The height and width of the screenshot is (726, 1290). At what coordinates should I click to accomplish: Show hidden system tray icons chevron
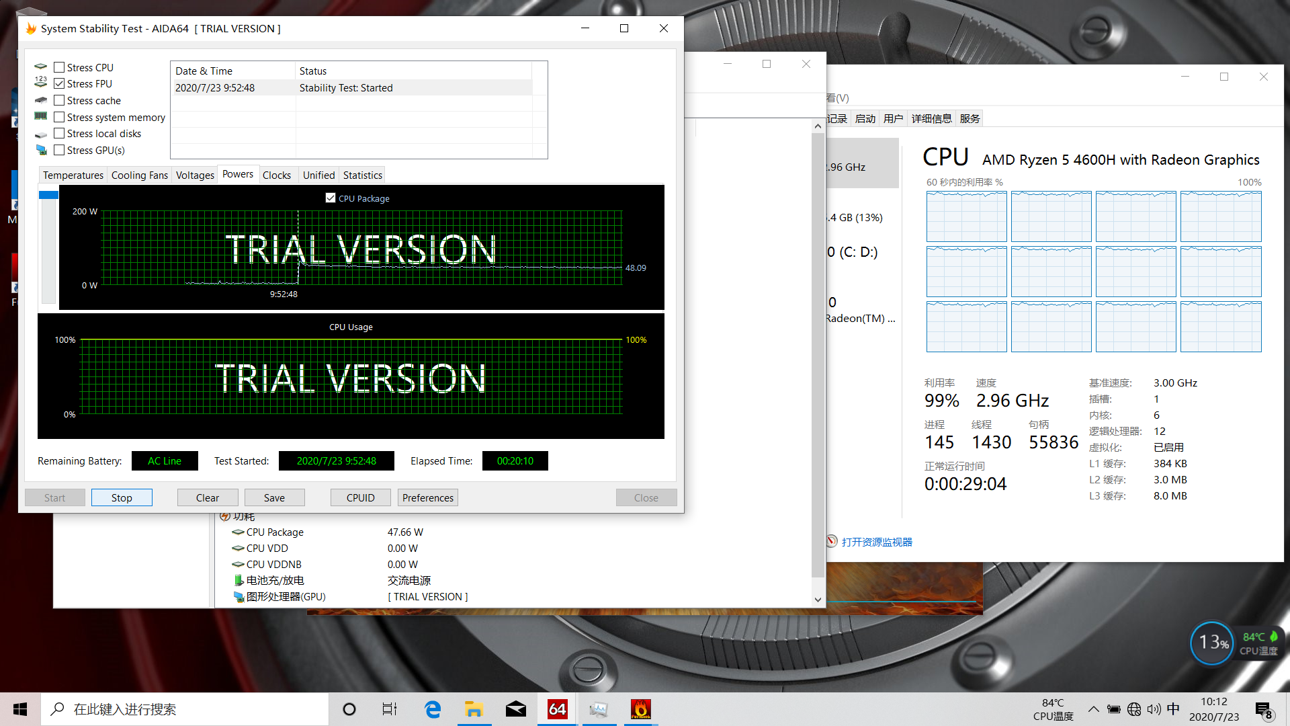pos(1093,709)
